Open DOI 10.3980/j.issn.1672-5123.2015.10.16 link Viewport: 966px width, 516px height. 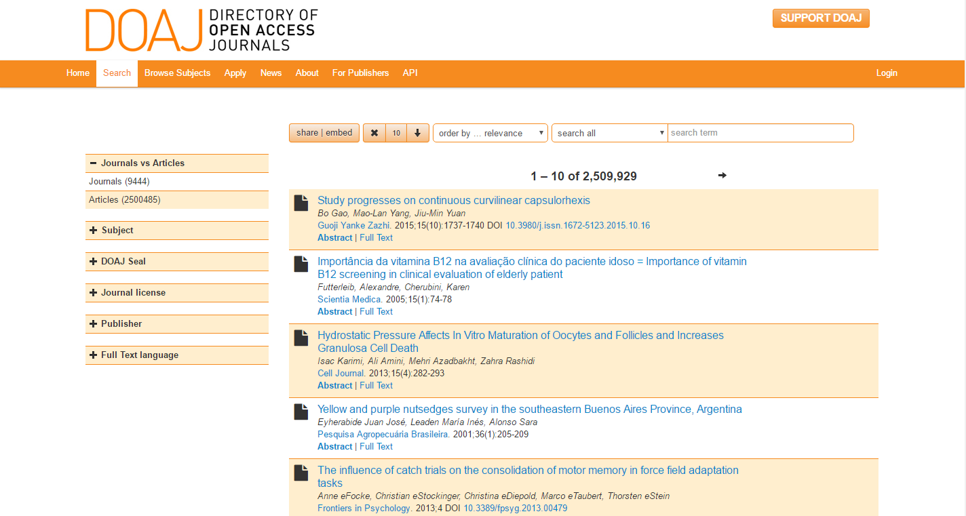578,226
